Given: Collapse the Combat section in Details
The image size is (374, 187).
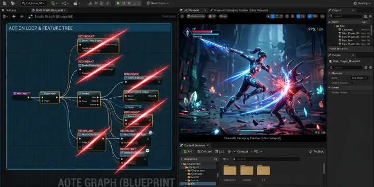Looking at the screenshot, I should click(330, 88).
